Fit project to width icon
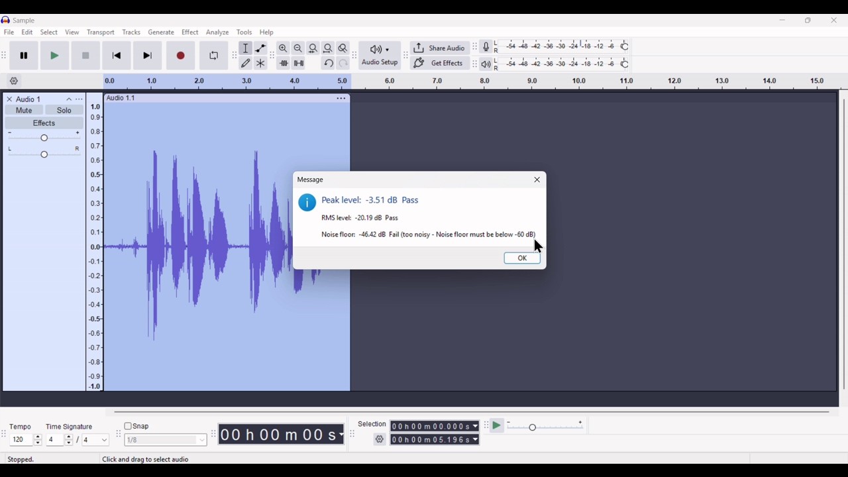Image resolution: width=848 pixels, height=477 pixels. [328, 48]
